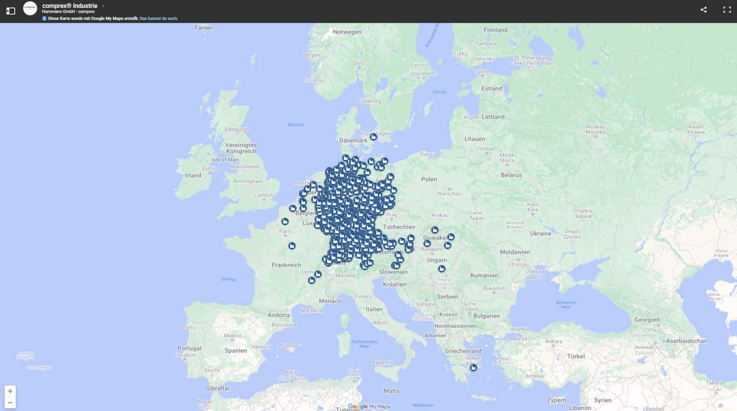
Task: Select the marker in Ungarn
Action: coord(442,268)
